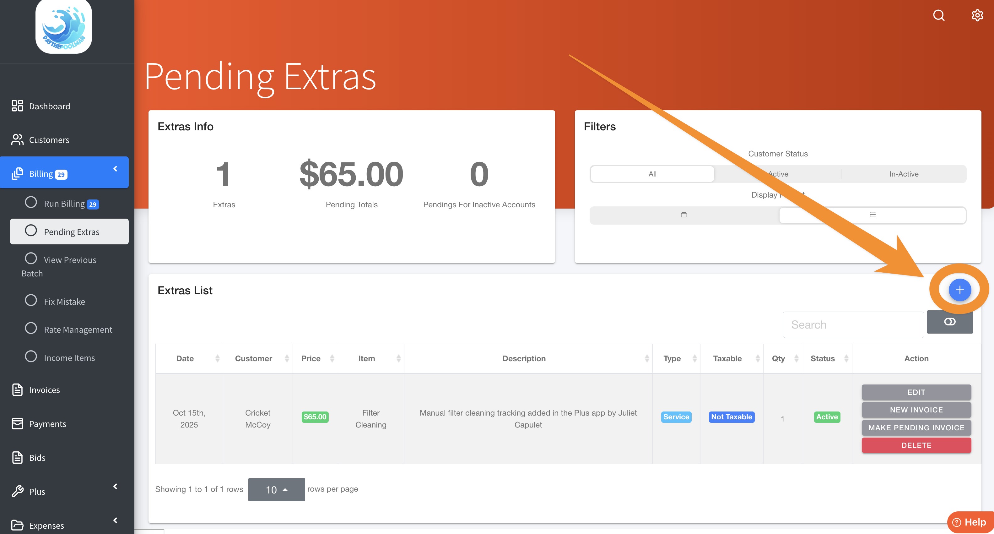Click the search magnifier icon in header
This screenshot has width=994, height=534.
click(938, 15)
